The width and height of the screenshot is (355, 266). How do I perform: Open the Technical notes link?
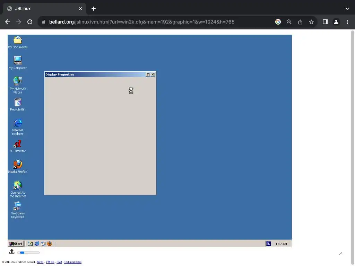[x=73, y=262]
